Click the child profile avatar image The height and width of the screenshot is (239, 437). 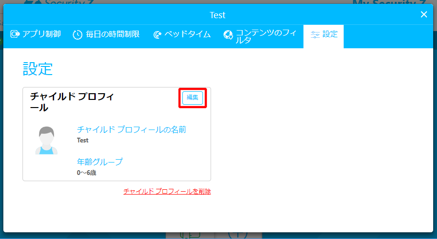[46, 141]
